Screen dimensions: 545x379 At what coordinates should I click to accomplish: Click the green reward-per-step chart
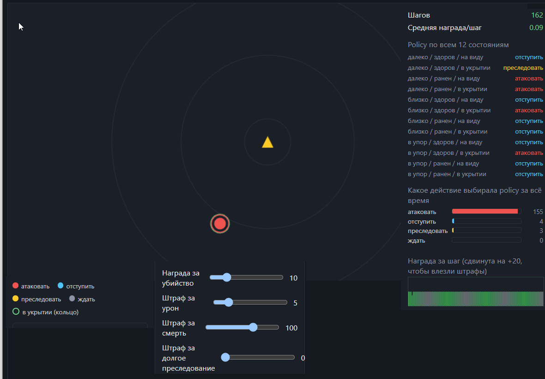coord(475,292)
